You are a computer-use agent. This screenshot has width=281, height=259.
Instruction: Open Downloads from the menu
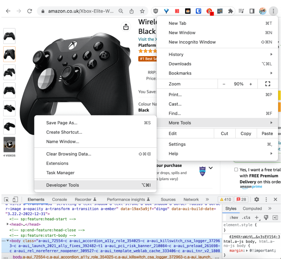pos(217,64)
